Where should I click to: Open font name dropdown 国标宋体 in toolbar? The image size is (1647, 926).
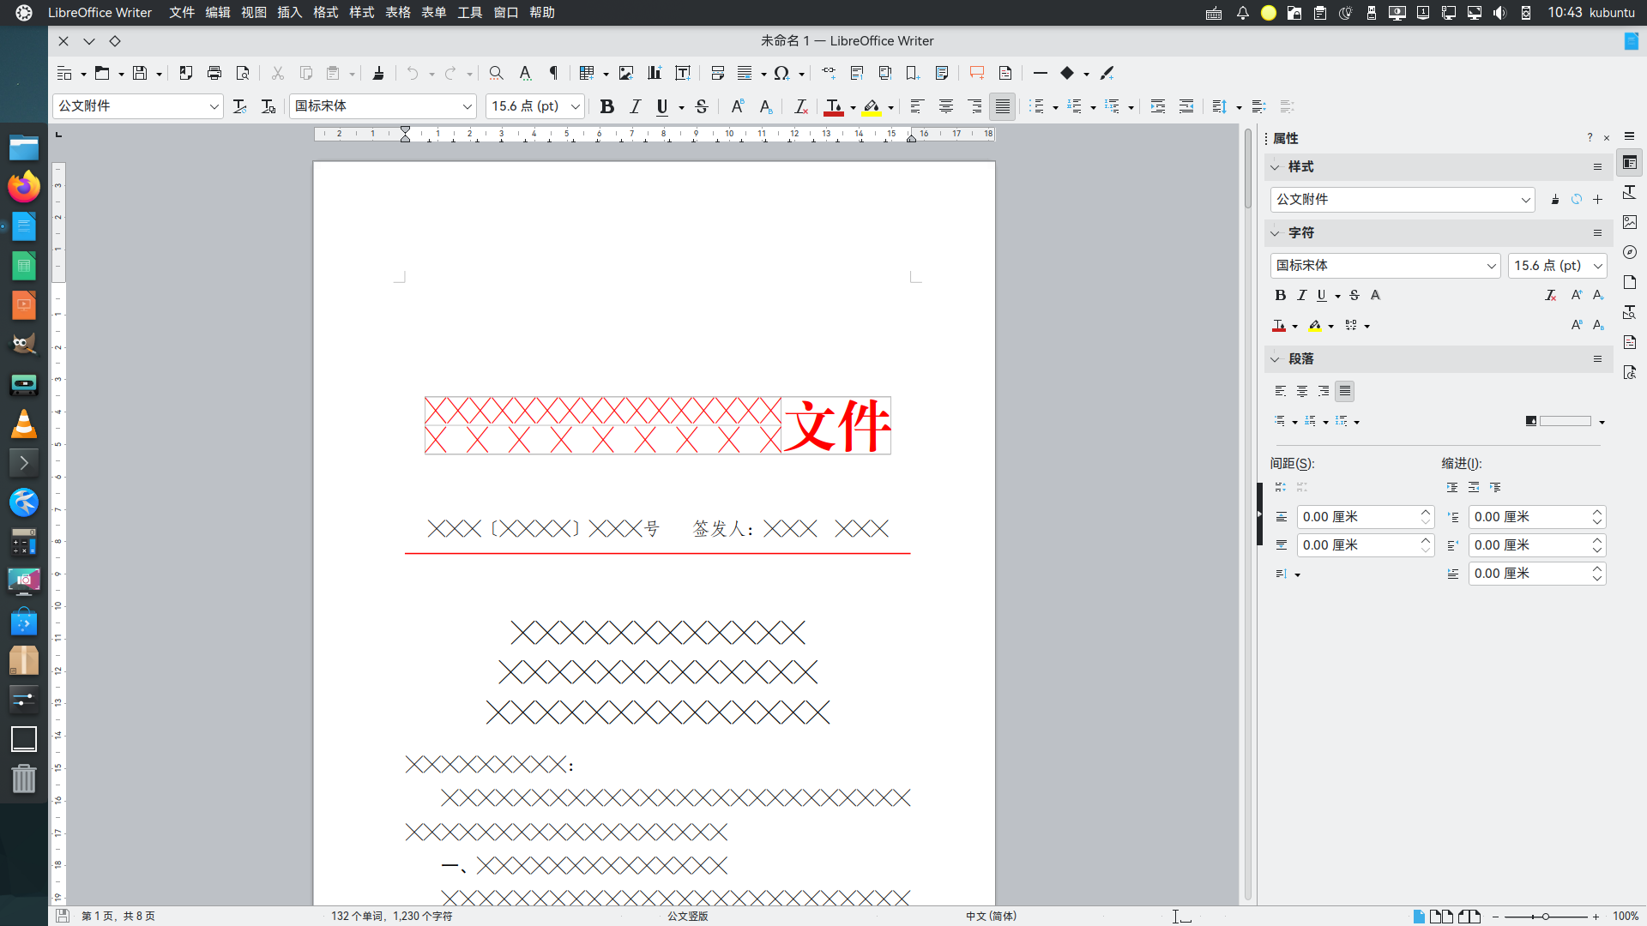pyautogui.click(x=467, y=106)
